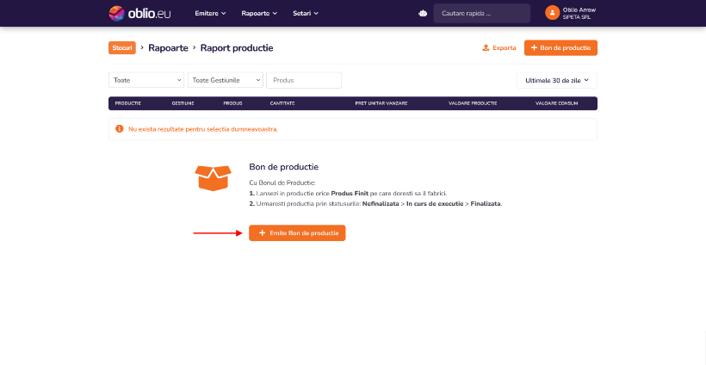Click the Rapoarte breadcrumb link
Image resolution: width=706 pixels, height=365 pixels.
click(169, 47)
